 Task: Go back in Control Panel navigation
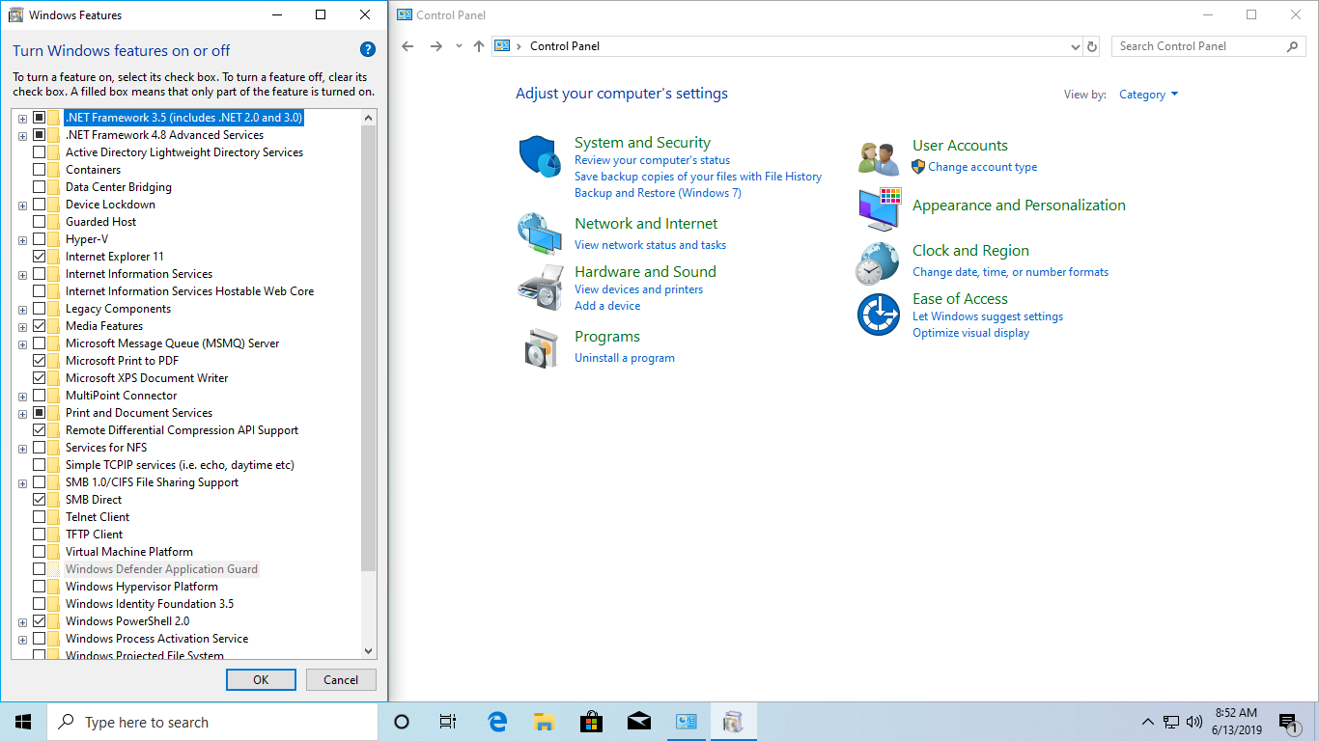(x=407, y=46)
